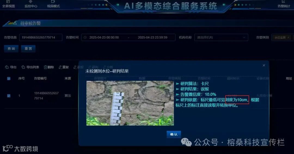This screenshot has width=294, height=154.
Task: Click the 地址 column header
Action: (289, 78)
